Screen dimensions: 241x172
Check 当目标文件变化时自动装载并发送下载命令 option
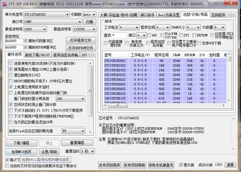tap(7, 166)
